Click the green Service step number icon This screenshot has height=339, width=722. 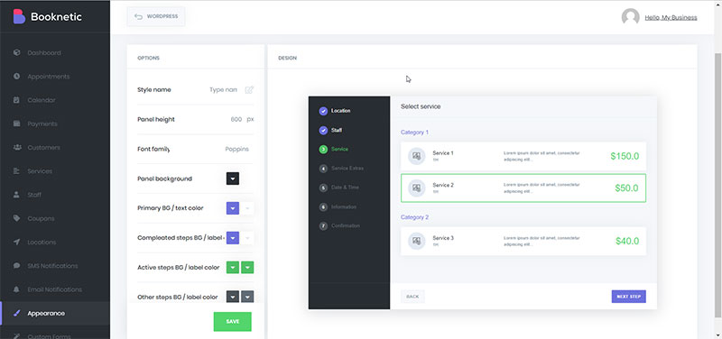coord(323,149)
